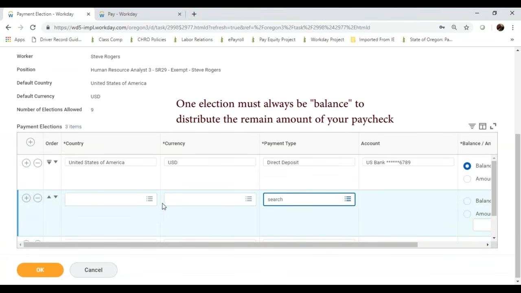The width and height of the screenshot is (521, 293).
Task: Click the plus icon on the blank highlighted row
Action: [26, 198]
